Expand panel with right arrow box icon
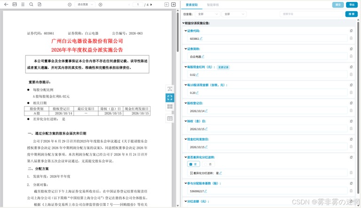361x208 pixels. pyautogui.click(x=173, y=5)
